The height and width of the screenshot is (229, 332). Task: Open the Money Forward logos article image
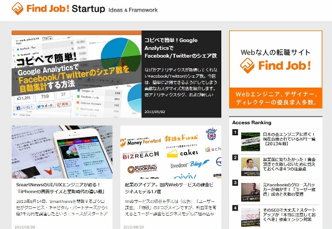[x=170, y=152]
